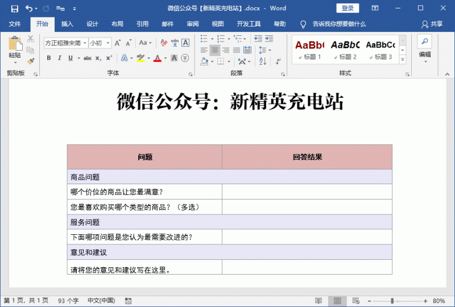Image resolution: width=455 pixels, height=307 pixels.
Task: Apply a bullet list
Action: click(204, 39)
